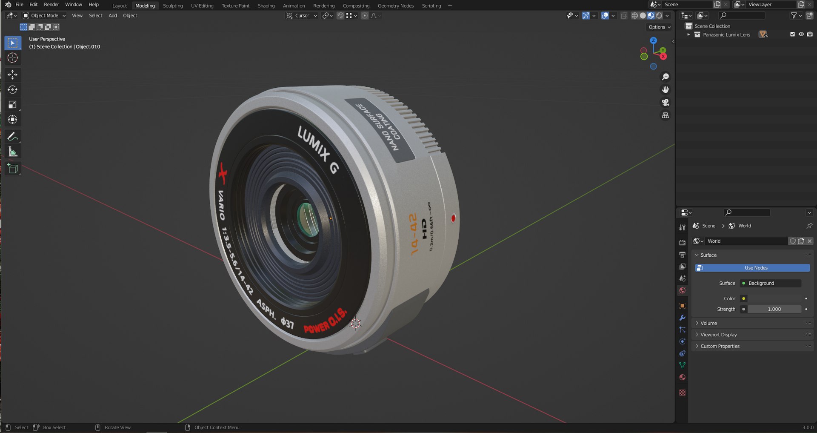Disable Panasonic Lumix Lens in renders
Image resolution: width=817 pixels, height=433 pixels.
coord(810,34)
